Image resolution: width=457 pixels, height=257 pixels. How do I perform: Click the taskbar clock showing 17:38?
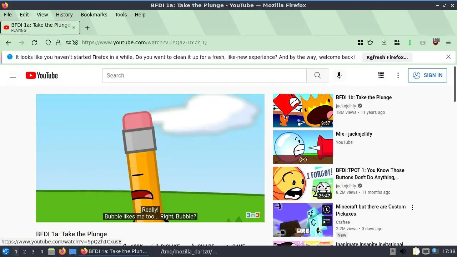(449, 251)
